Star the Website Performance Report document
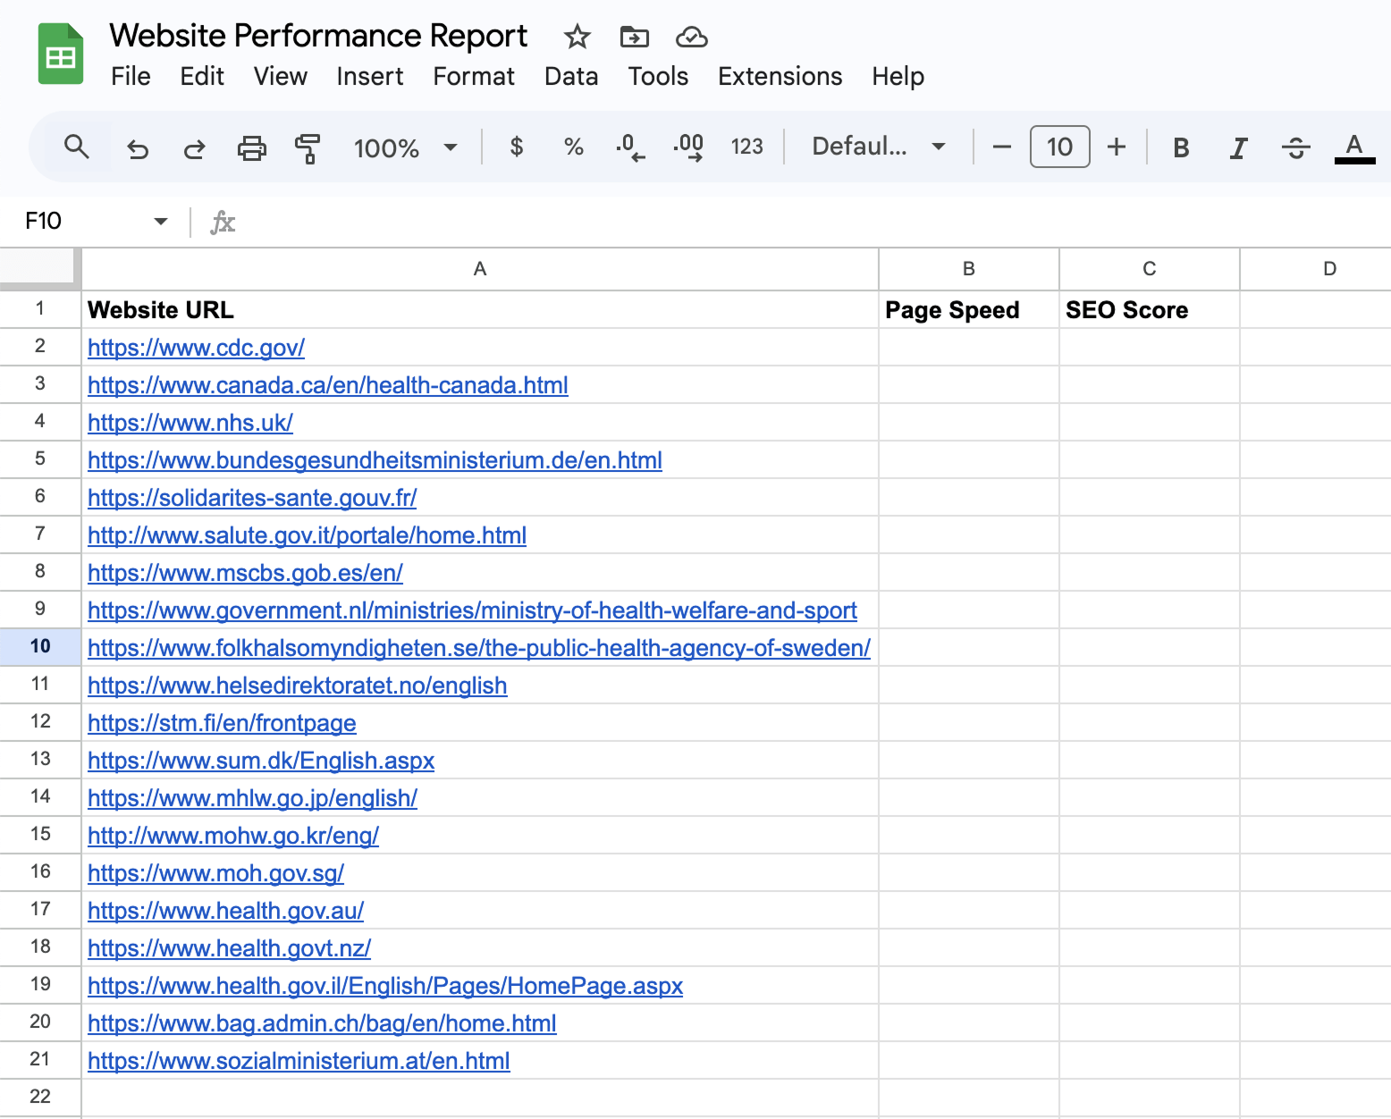Screen dimensions: 1391x1119 (x=577, y=37)
